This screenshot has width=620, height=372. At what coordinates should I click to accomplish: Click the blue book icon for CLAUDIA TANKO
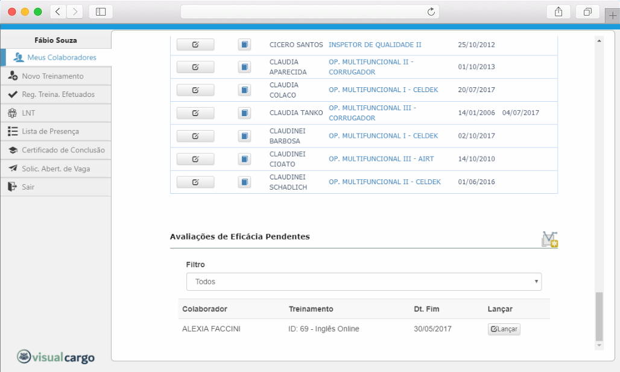tap(244, 113)
